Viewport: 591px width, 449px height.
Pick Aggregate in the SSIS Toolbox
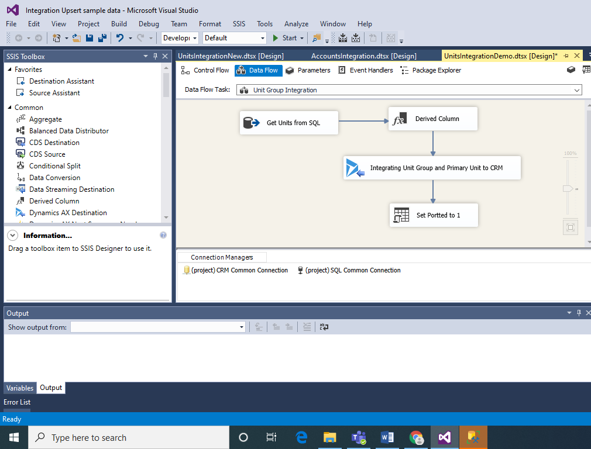point(45,119)
